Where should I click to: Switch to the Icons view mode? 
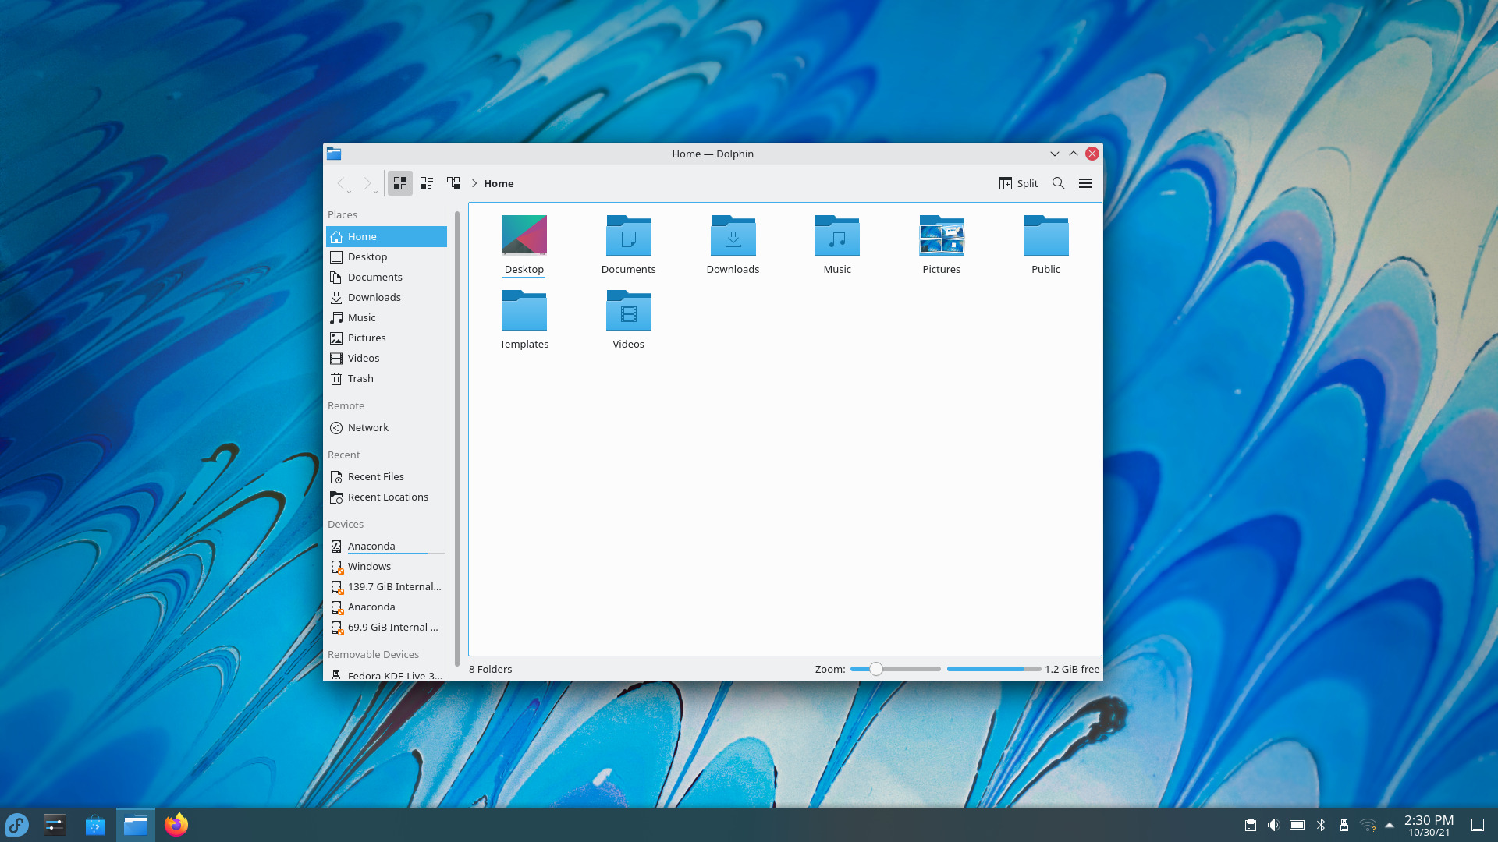[399, 183]
